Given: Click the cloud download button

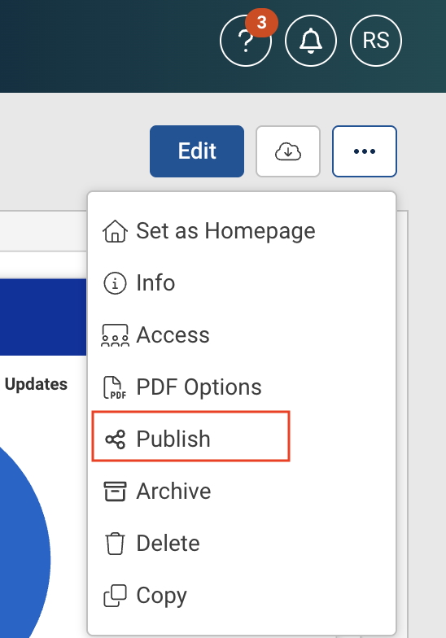Looking at the screenshot, I should [288, 151].
